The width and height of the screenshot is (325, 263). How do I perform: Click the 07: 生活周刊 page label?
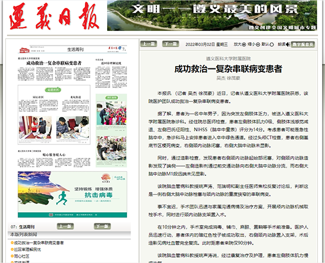coord(23,227)
